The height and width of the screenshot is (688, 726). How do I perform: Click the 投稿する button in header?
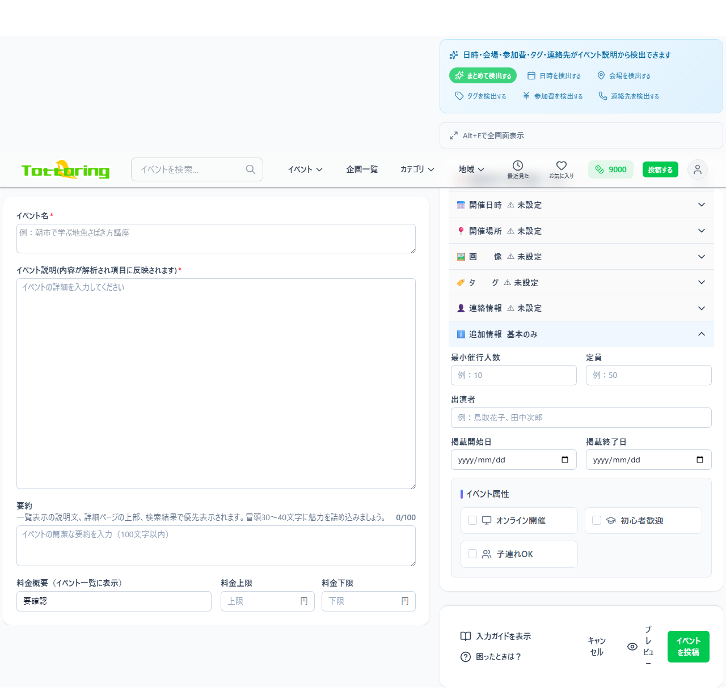click(x=660, y=169)
